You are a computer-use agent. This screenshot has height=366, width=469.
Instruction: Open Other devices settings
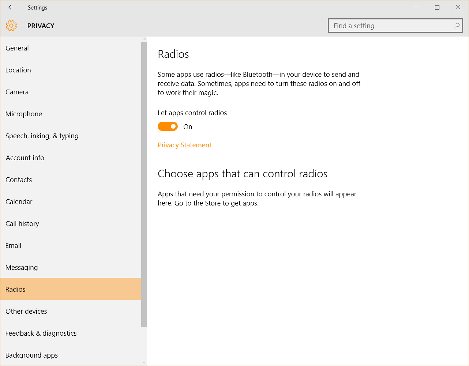pos(71,311)
